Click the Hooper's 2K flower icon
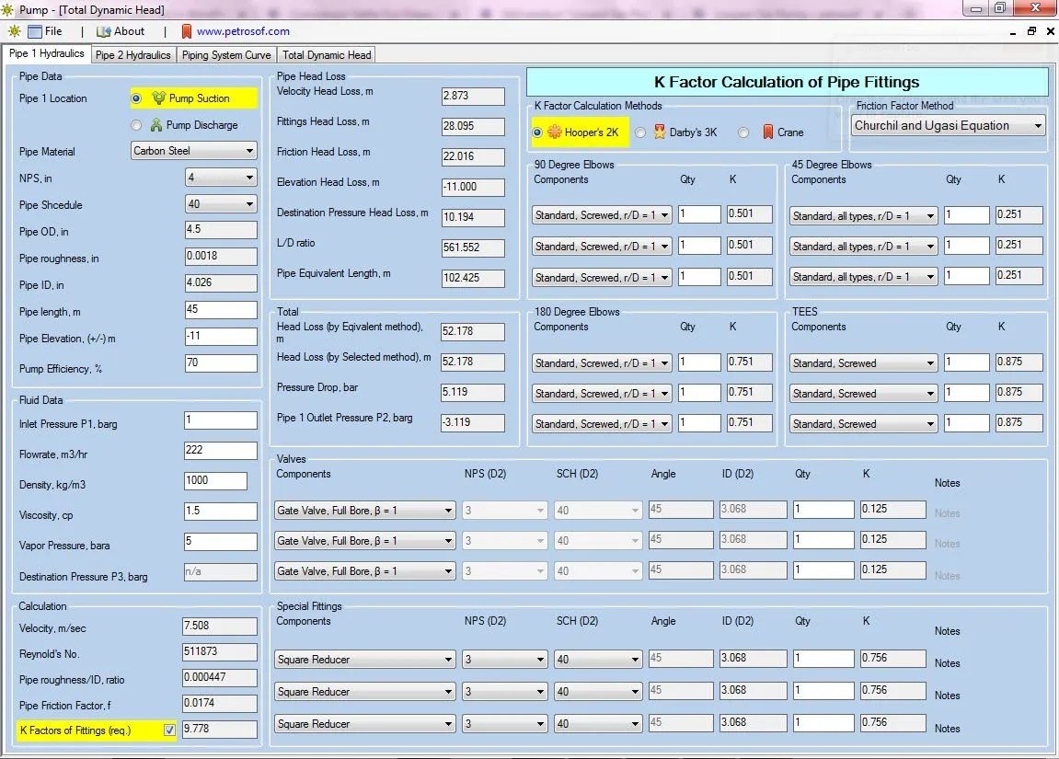 tap(554, 132)
